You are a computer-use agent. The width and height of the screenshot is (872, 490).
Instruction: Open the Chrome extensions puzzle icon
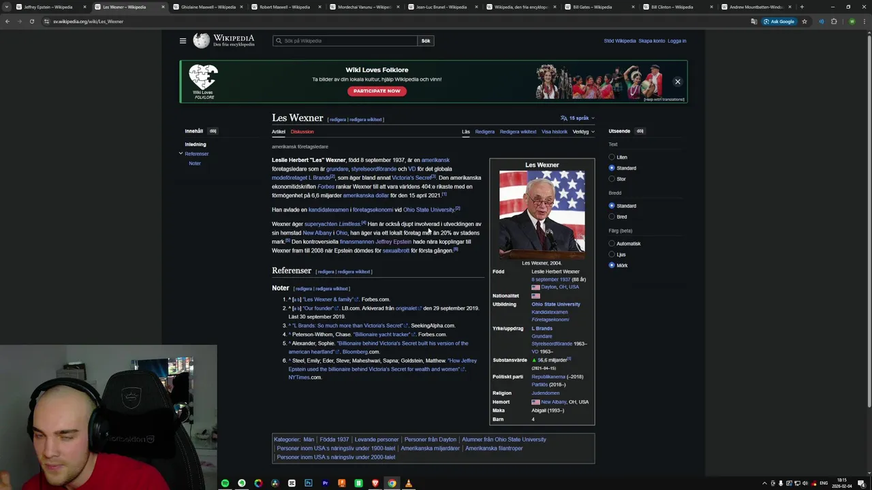(834, 21)
